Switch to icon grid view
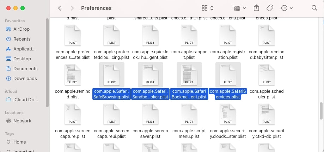This screenshot has height=152, width=324. [204, 8]
